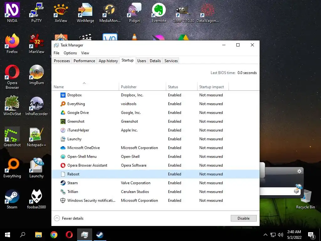
Task: Click the Dropbox icon in startup list
Action: pos(63,95)
